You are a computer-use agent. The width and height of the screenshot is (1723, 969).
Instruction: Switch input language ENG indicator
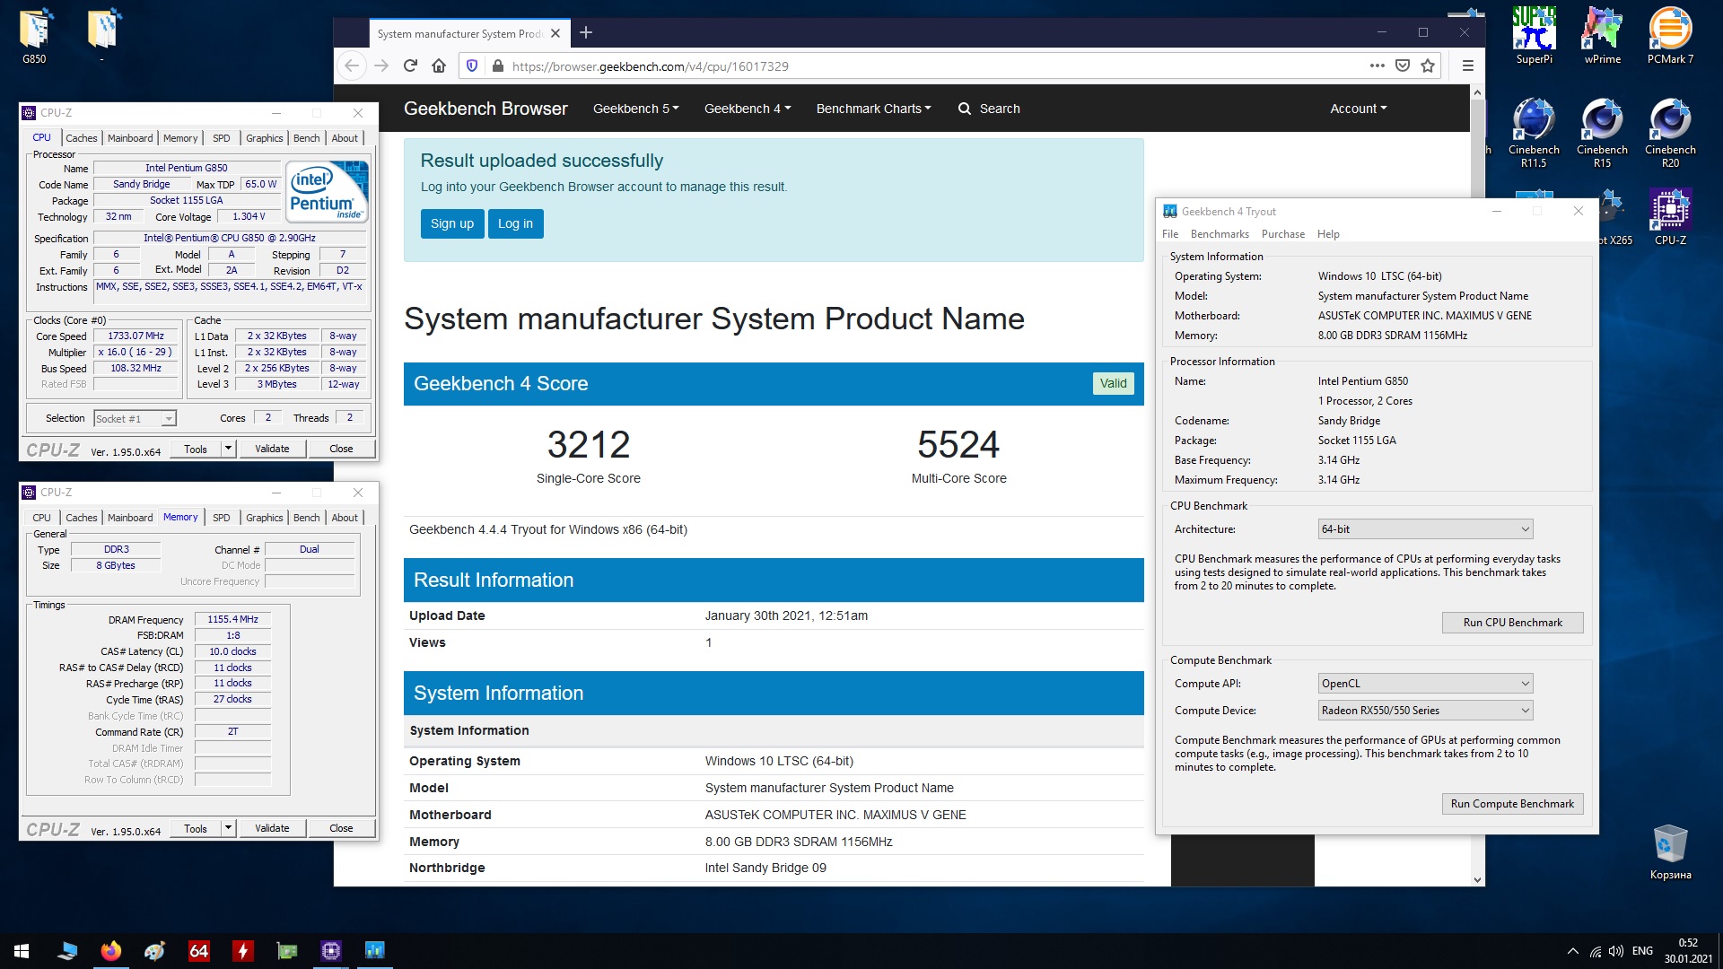(1642, 951)
